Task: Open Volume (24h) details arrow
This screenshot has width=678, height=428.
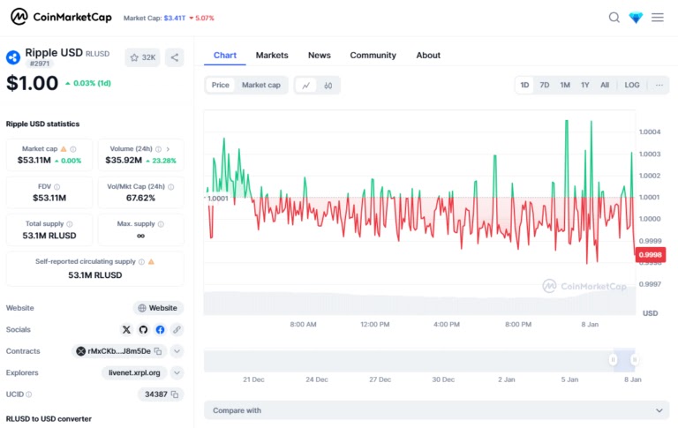Action: [x=168, y=149]
